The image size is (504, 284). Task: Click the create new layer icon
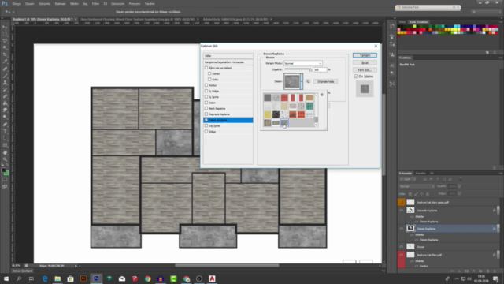click(487, 271)
